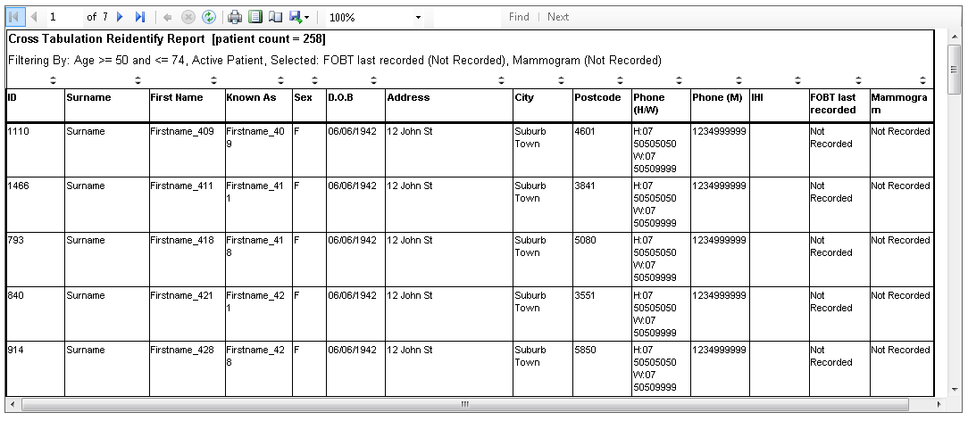Click the vertical scrollbar thumb
The image size is (968, 421).
click(x=954, y=69)
